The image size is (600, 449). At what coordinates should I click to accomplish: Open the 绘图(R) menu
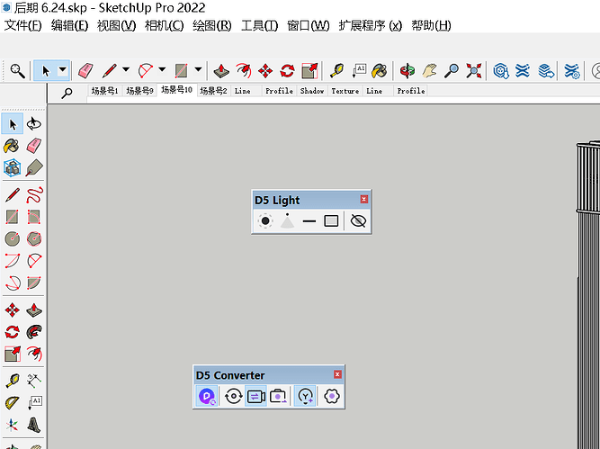[x=212, y=25]
